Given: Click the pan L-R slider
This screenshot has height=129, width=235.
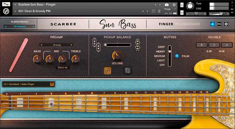Looking at the screenshot, I should [x=196, y=14].
